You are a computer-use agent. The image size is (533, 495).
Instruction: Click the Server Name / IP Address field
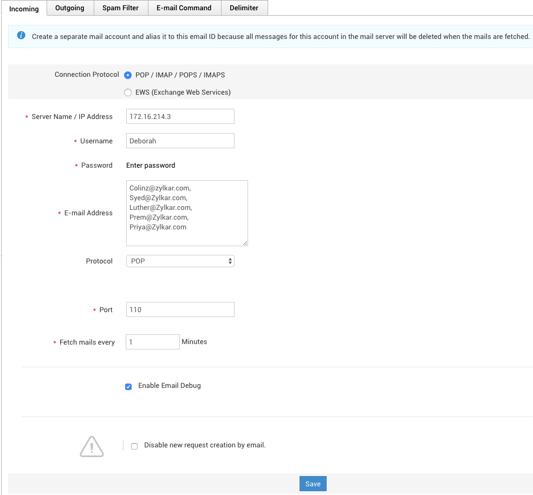(x=180, y=116)
